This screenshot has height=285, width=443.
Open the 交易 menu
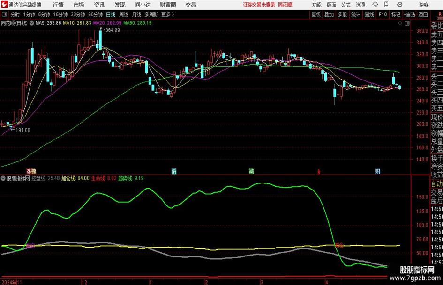click(x=191, y=5)
